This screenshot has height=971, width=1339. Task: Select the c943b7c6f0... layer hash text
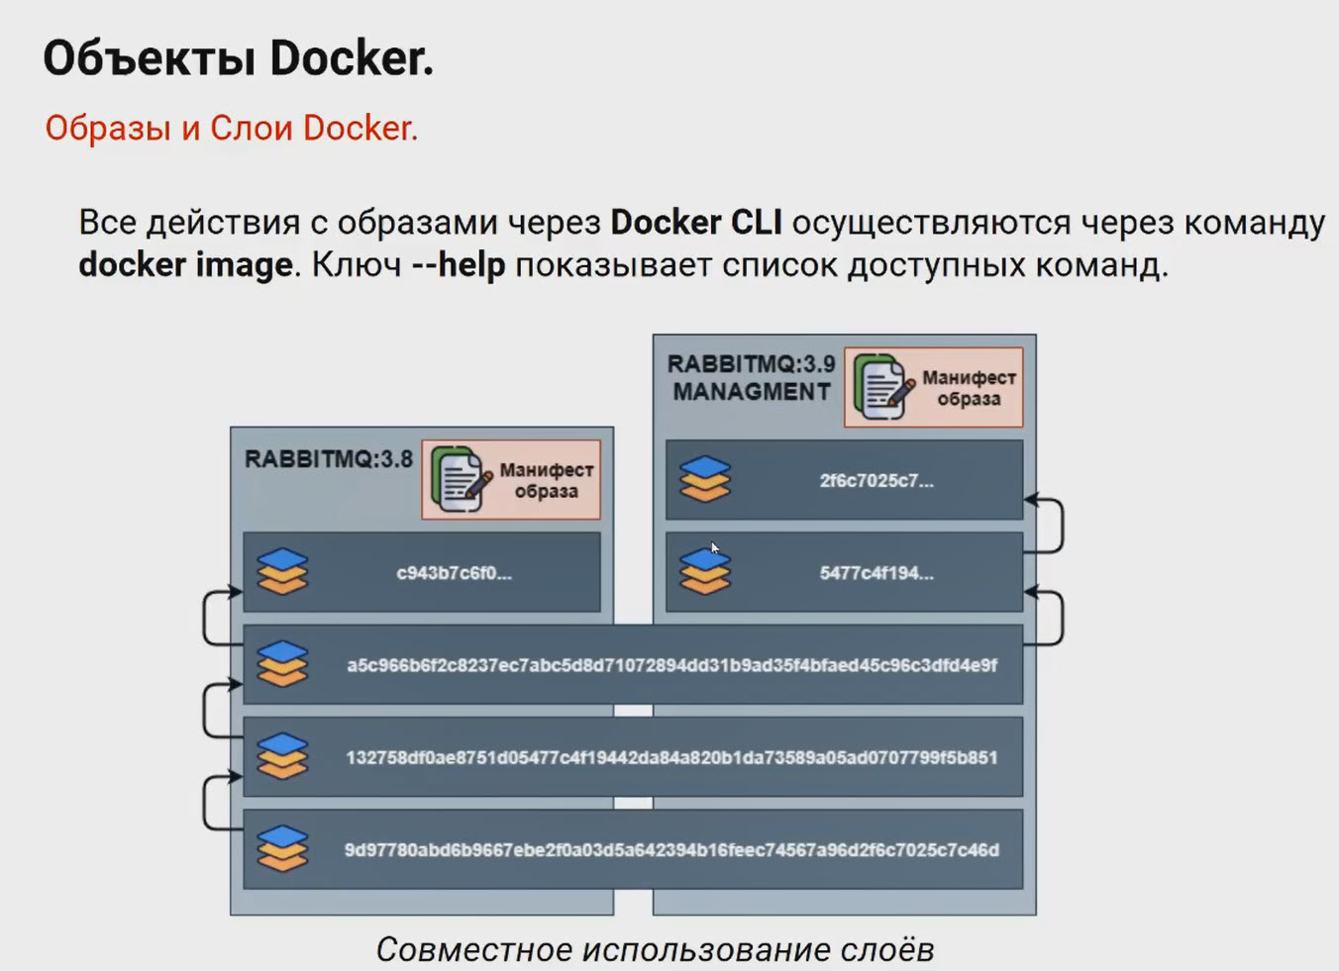454,573
